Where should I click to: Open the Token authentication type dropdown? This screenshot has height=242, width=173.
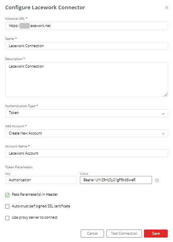[x=87, y=113]
